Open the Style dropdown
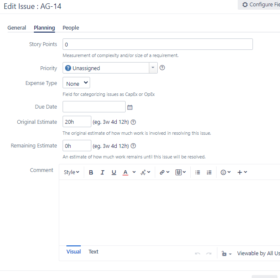Viewport: 280px width, 278px height. coord(71,172)
